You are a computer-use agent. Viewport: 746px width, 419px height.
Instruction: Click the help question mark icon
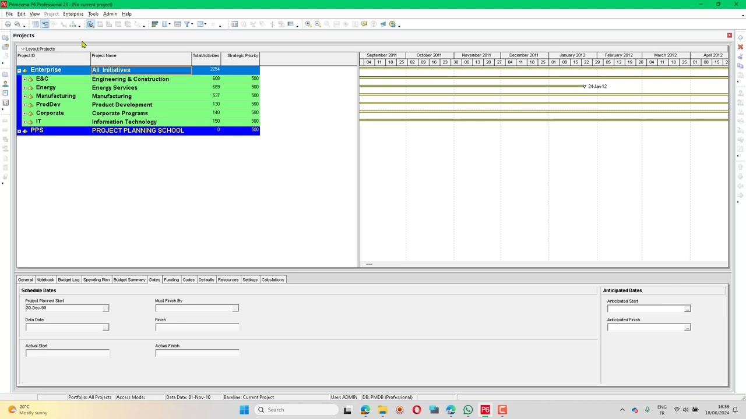392,24
